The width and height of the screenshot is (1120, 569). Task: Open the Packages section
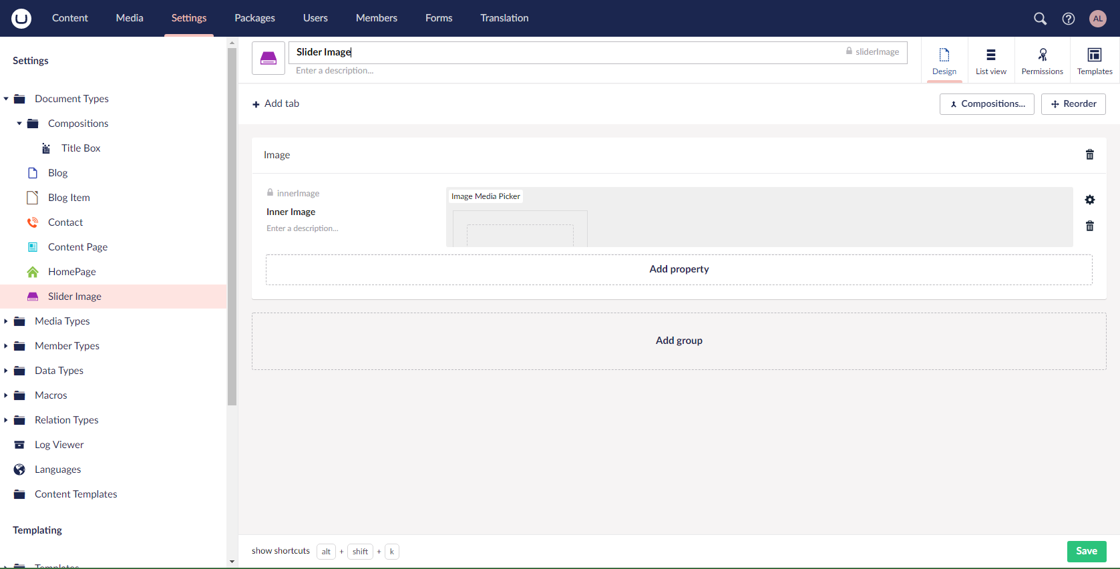coord(254,18)
